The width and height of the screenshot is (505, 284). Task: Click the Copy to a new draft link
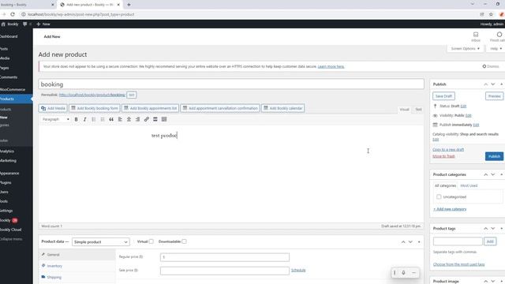pyautogui.click(x=448, y=150)
